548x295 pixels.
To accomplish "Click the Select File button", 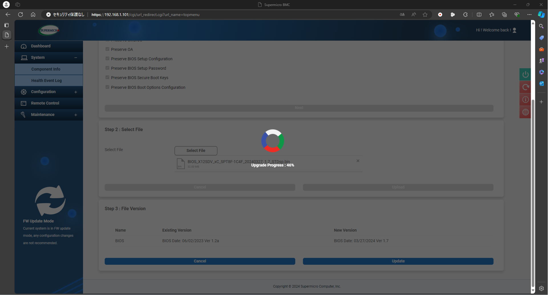I will 196,150.
